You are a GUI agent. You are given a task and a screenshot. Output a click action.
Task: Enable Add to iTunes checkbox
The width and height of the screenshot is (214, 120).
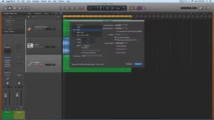[x=115, y=53]
